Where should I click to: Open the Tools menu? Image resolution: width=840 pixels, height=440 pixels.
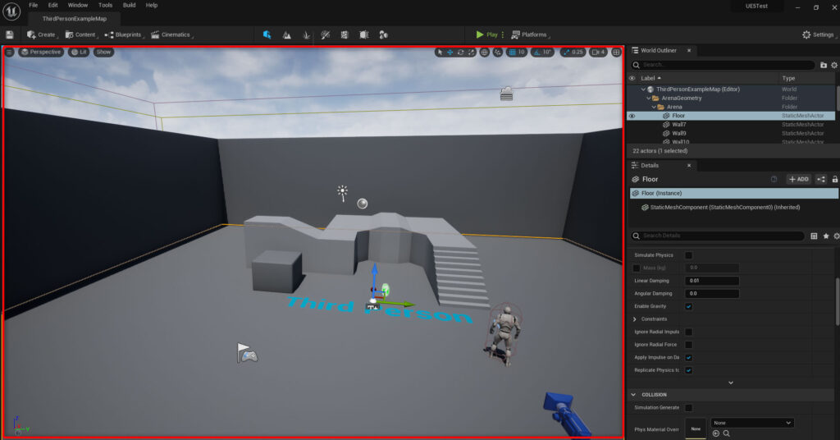[106, 6]
